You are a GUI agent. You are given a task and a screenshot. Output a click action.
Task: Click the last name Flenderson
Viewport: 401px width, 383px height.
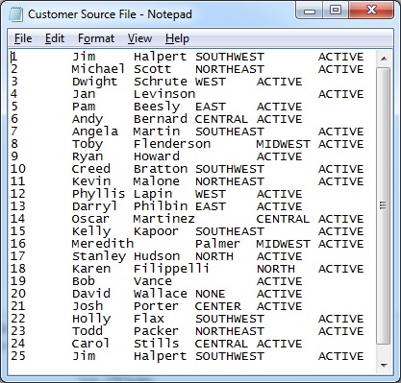click(172, 144)
